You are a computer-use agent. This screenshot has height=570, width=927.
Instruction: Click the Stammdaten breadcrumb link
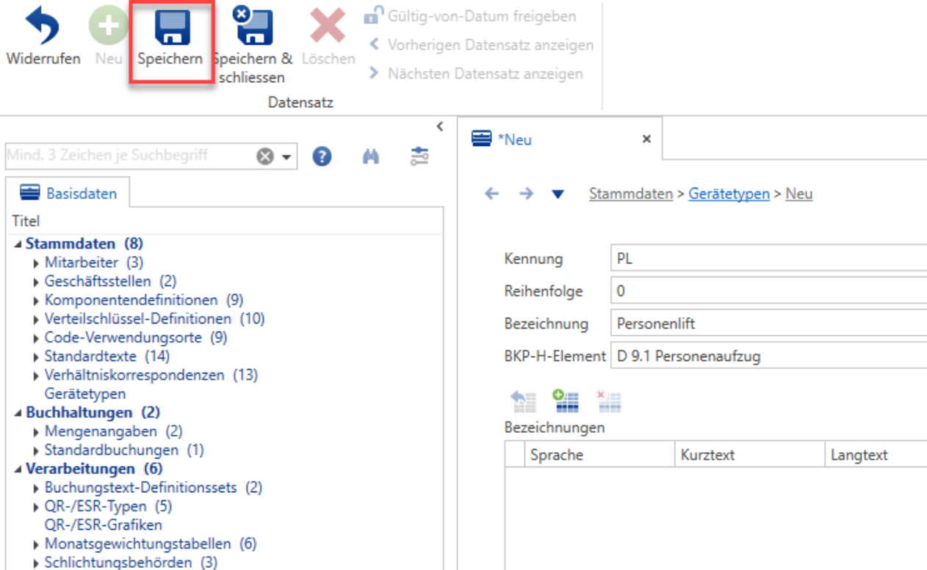click(631, 194)
